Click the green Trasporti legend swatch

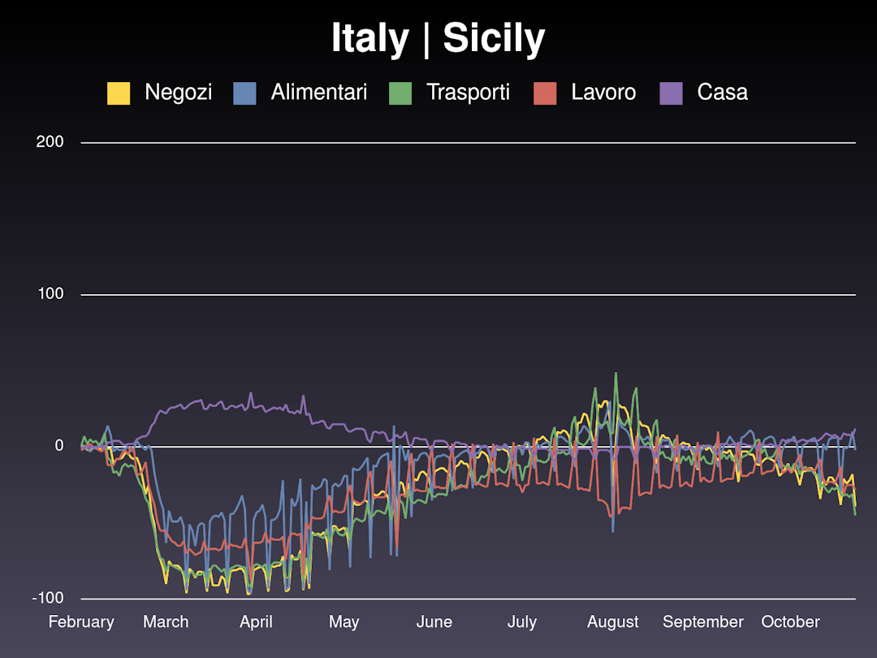400,93
